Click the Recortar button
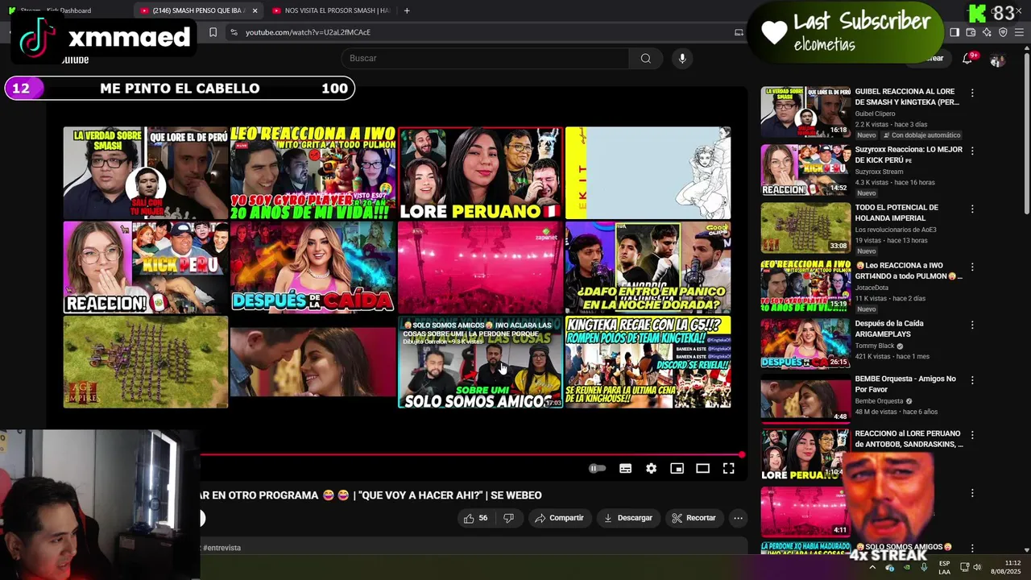Screen dimensions: 1031x580 pos(694,518)
